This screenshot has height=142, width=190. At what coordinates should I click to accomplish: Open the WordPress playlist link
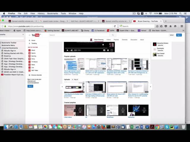pos(110,117)
